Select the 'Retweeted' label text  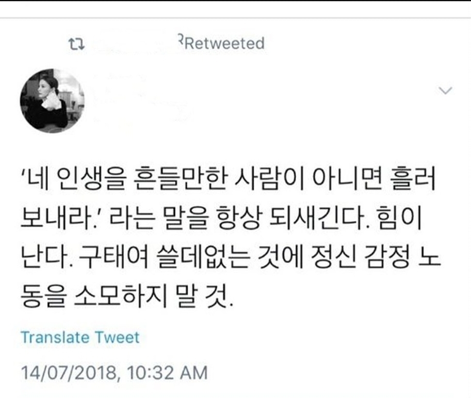(x=225, y=43)
